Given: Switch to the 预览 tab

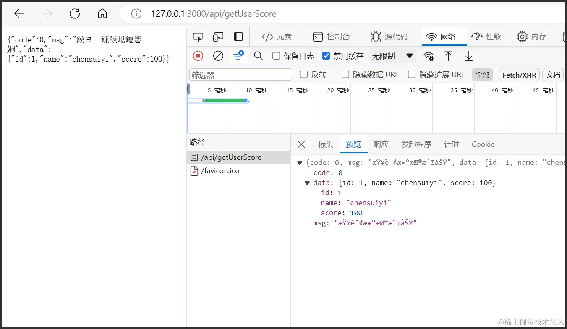Looking at the screenshot, I should 353,144.
